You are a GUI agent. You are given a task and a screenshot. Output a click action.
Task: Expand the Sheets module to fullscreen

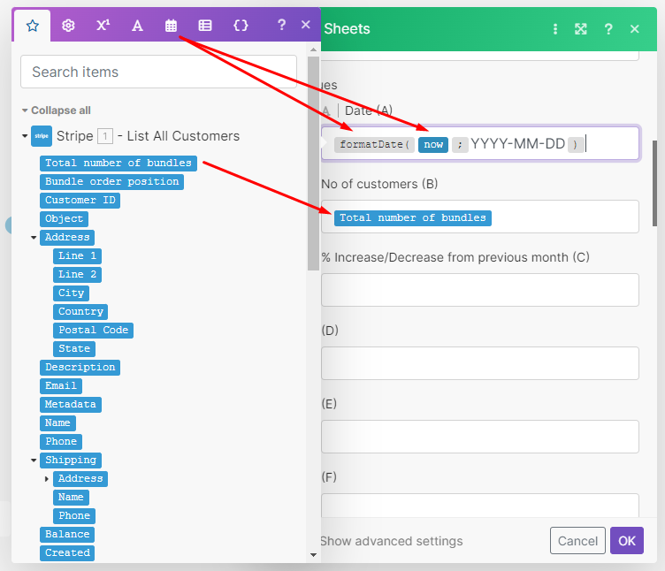point(581,29)
